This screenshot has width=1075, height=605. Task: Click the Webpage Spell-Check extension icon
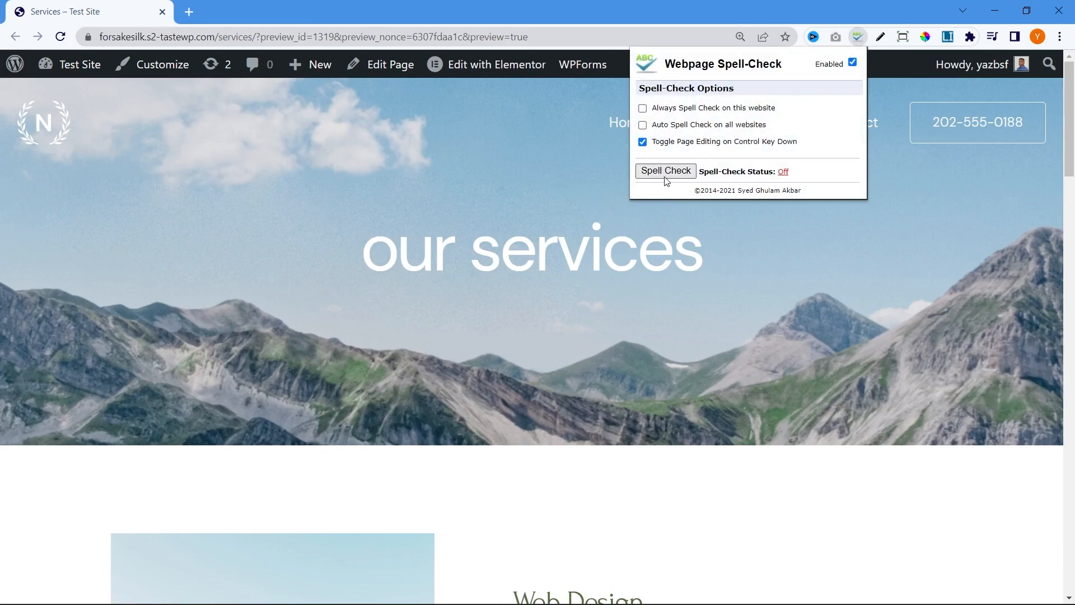[x=858, y=37]
